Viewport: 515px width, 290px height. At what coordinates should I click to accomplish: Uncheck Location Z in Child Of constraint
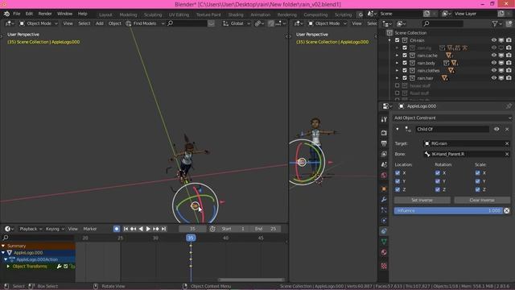398,190
